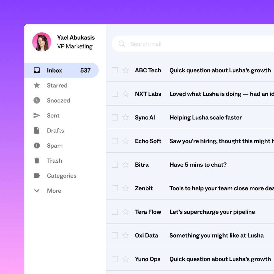The width and height of the screenshot is (274, 274).
Task: Click sender name Yuno Ops
Action: click(147, 259)
